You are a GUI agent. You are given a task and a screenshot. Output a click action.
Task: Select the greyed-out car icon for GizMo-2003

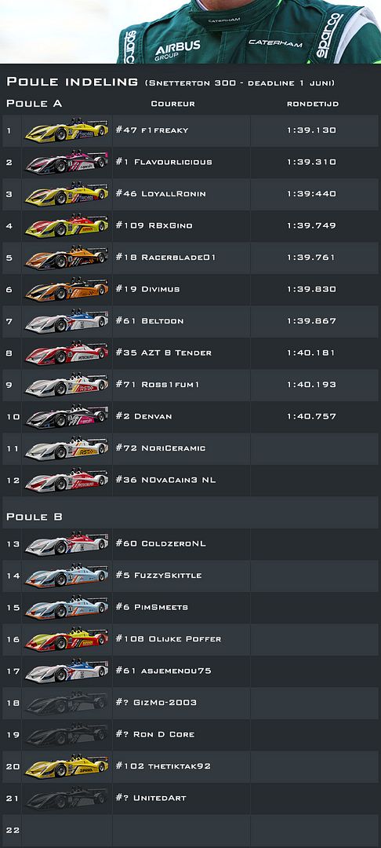67,703
